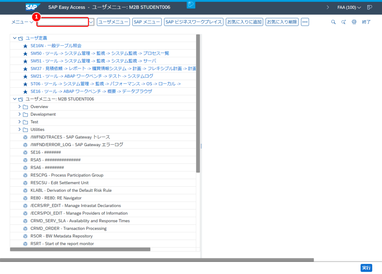Select the star icon beside ST06 favorite
The image size is (382, 274).
pos(25,84)
